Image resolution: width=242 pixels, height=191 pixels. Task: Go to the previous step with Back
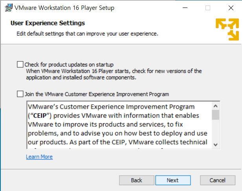(x=137, y=180)
